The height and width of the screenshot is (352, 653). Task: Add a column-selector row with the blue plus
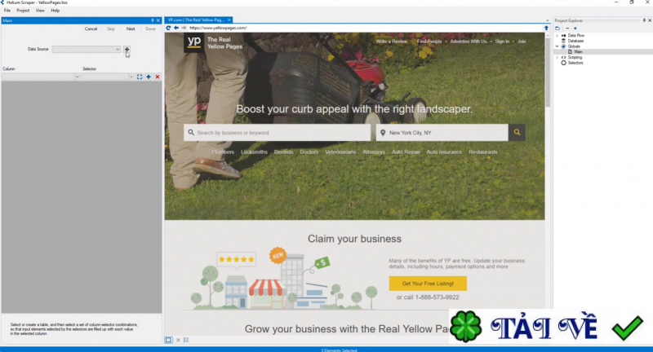point(149,77)
